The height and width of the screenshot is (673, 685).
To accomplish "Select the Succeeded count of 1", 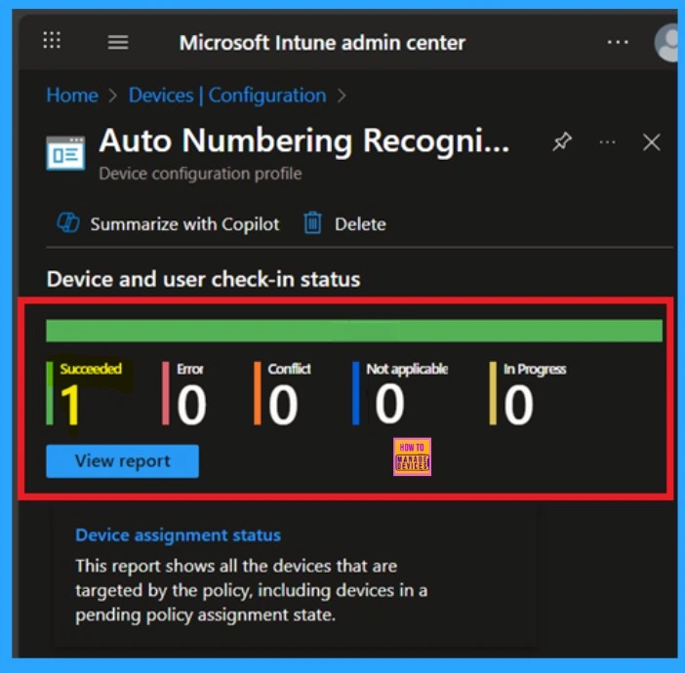I will point(70,405).
